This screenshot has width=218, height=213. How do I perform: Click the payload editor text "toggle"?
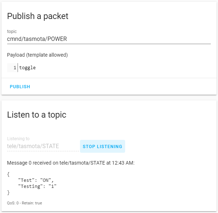point(28,67)
